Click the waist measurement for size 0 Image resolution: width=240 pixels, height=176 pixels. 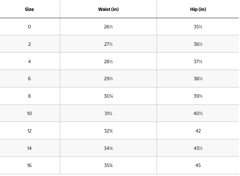coord(108,27)
